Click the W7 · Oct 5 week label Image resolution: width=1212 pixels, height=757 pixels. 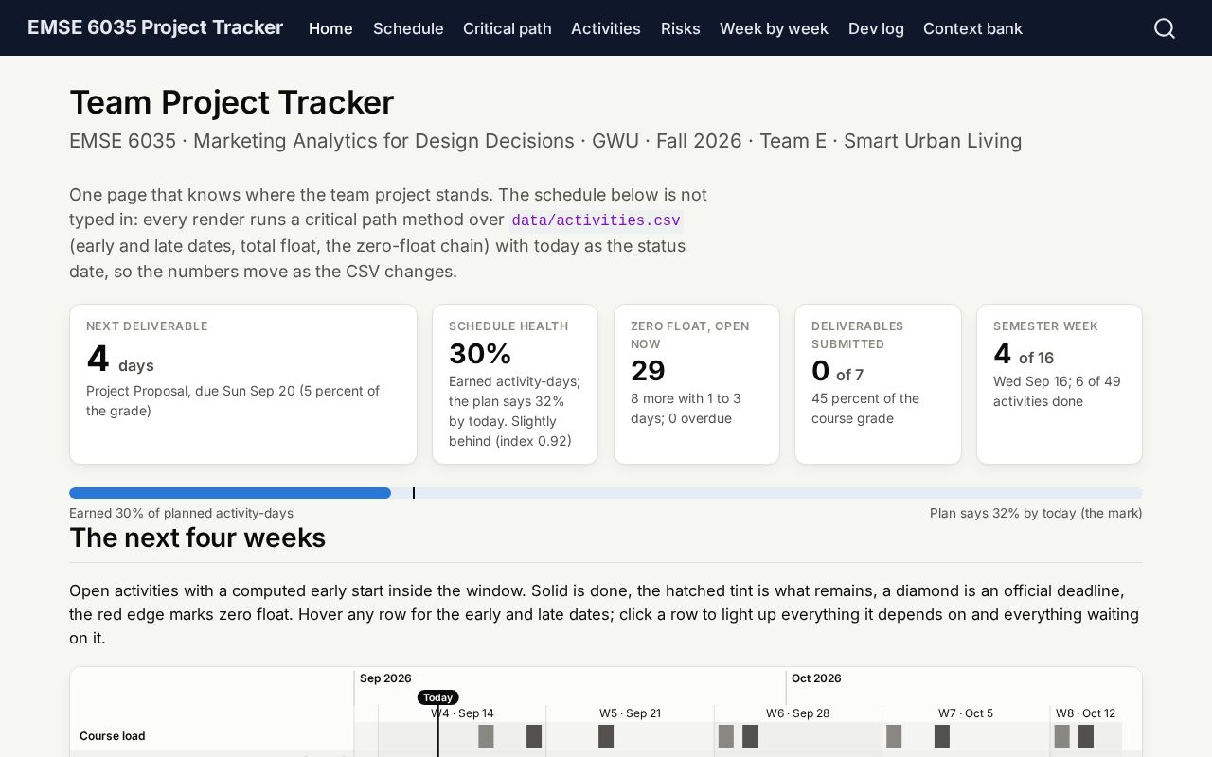[966, 713]
